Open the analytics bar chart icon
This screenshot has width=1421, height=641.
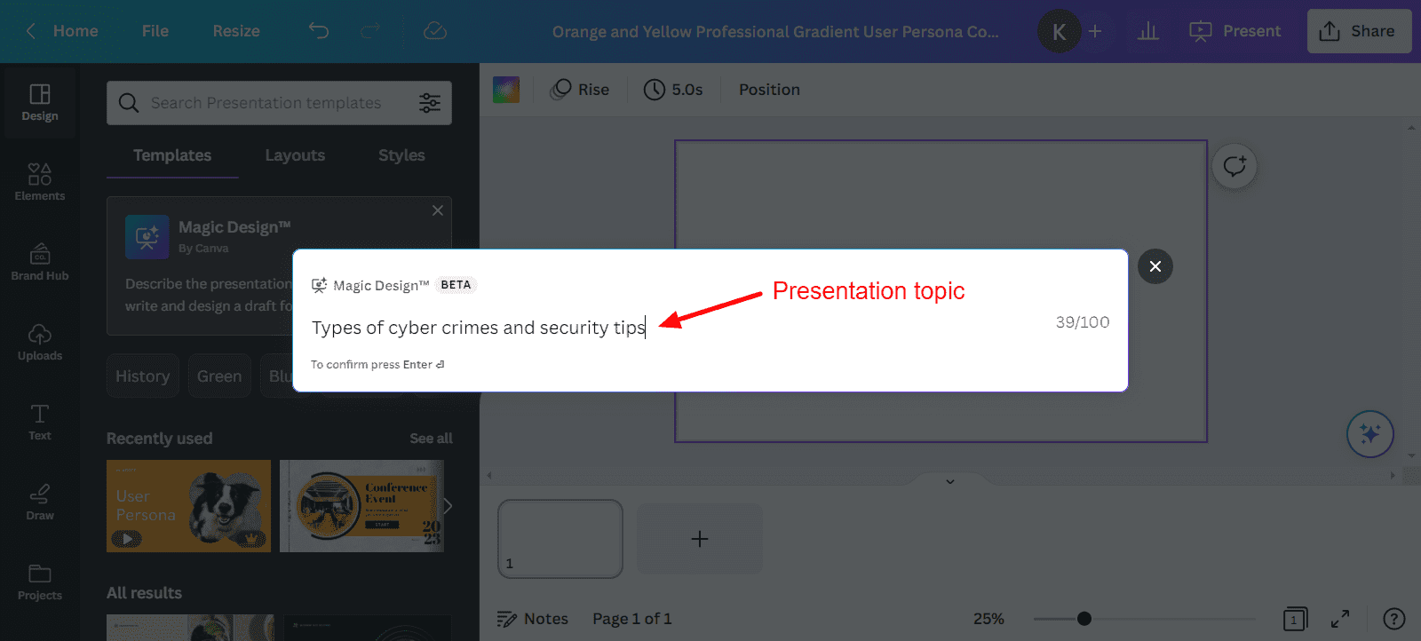1148,31
